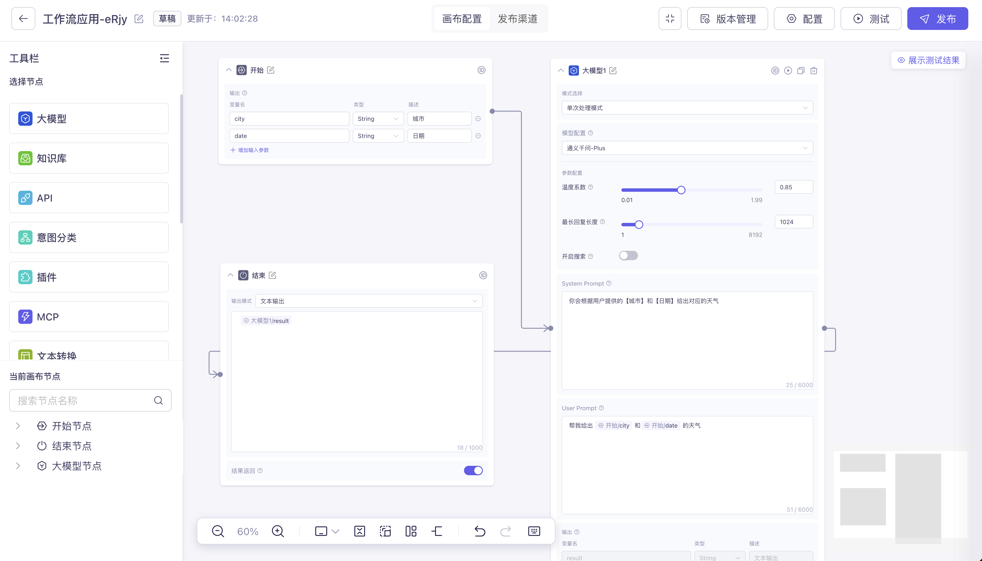Screen dimensions: 982x561
Task: Delete the 大模型1 node via trash icon
Action: point(813,71)
